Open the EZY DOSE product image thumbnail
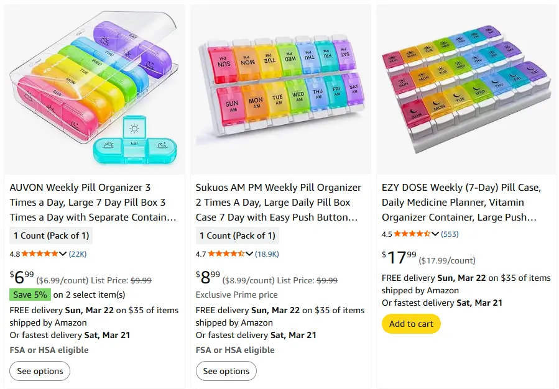Screen dimensions: 559x389 pyautogui.click(x=466, y=87)
